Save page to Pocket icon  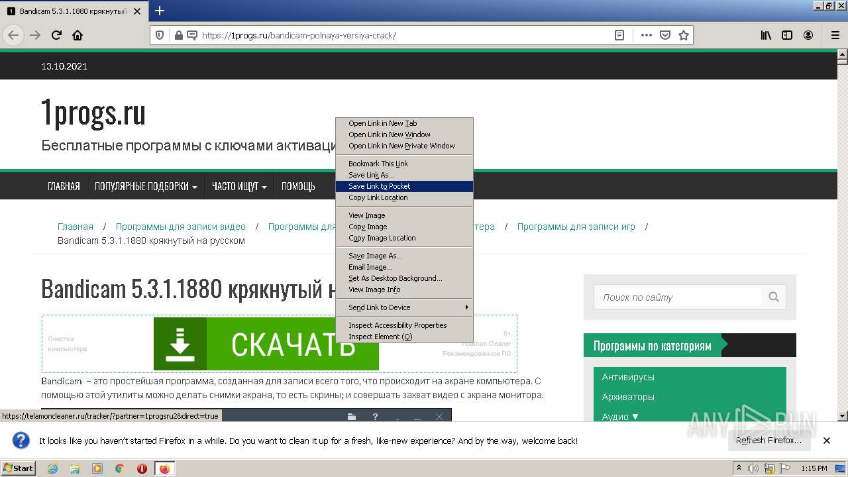[665, 35]
